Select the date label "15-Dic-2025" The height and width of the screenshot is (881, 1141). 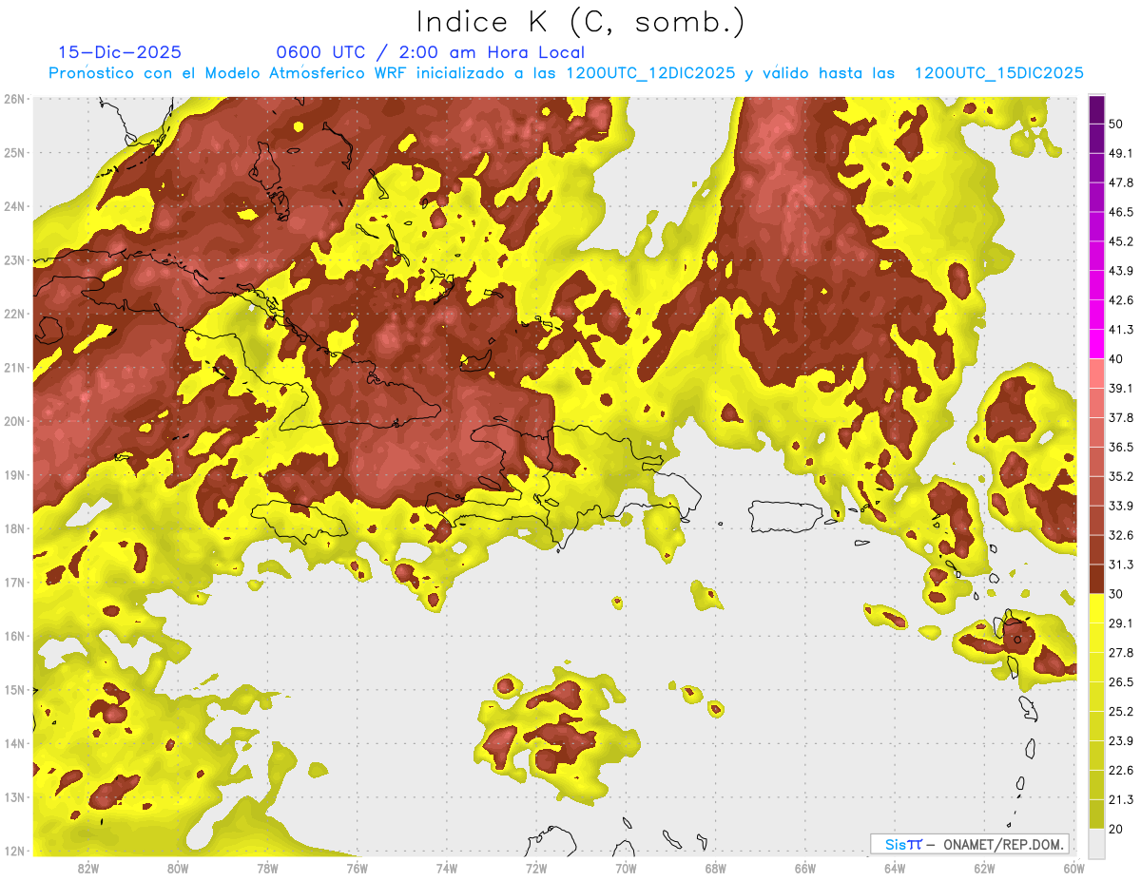click(120, 52)
